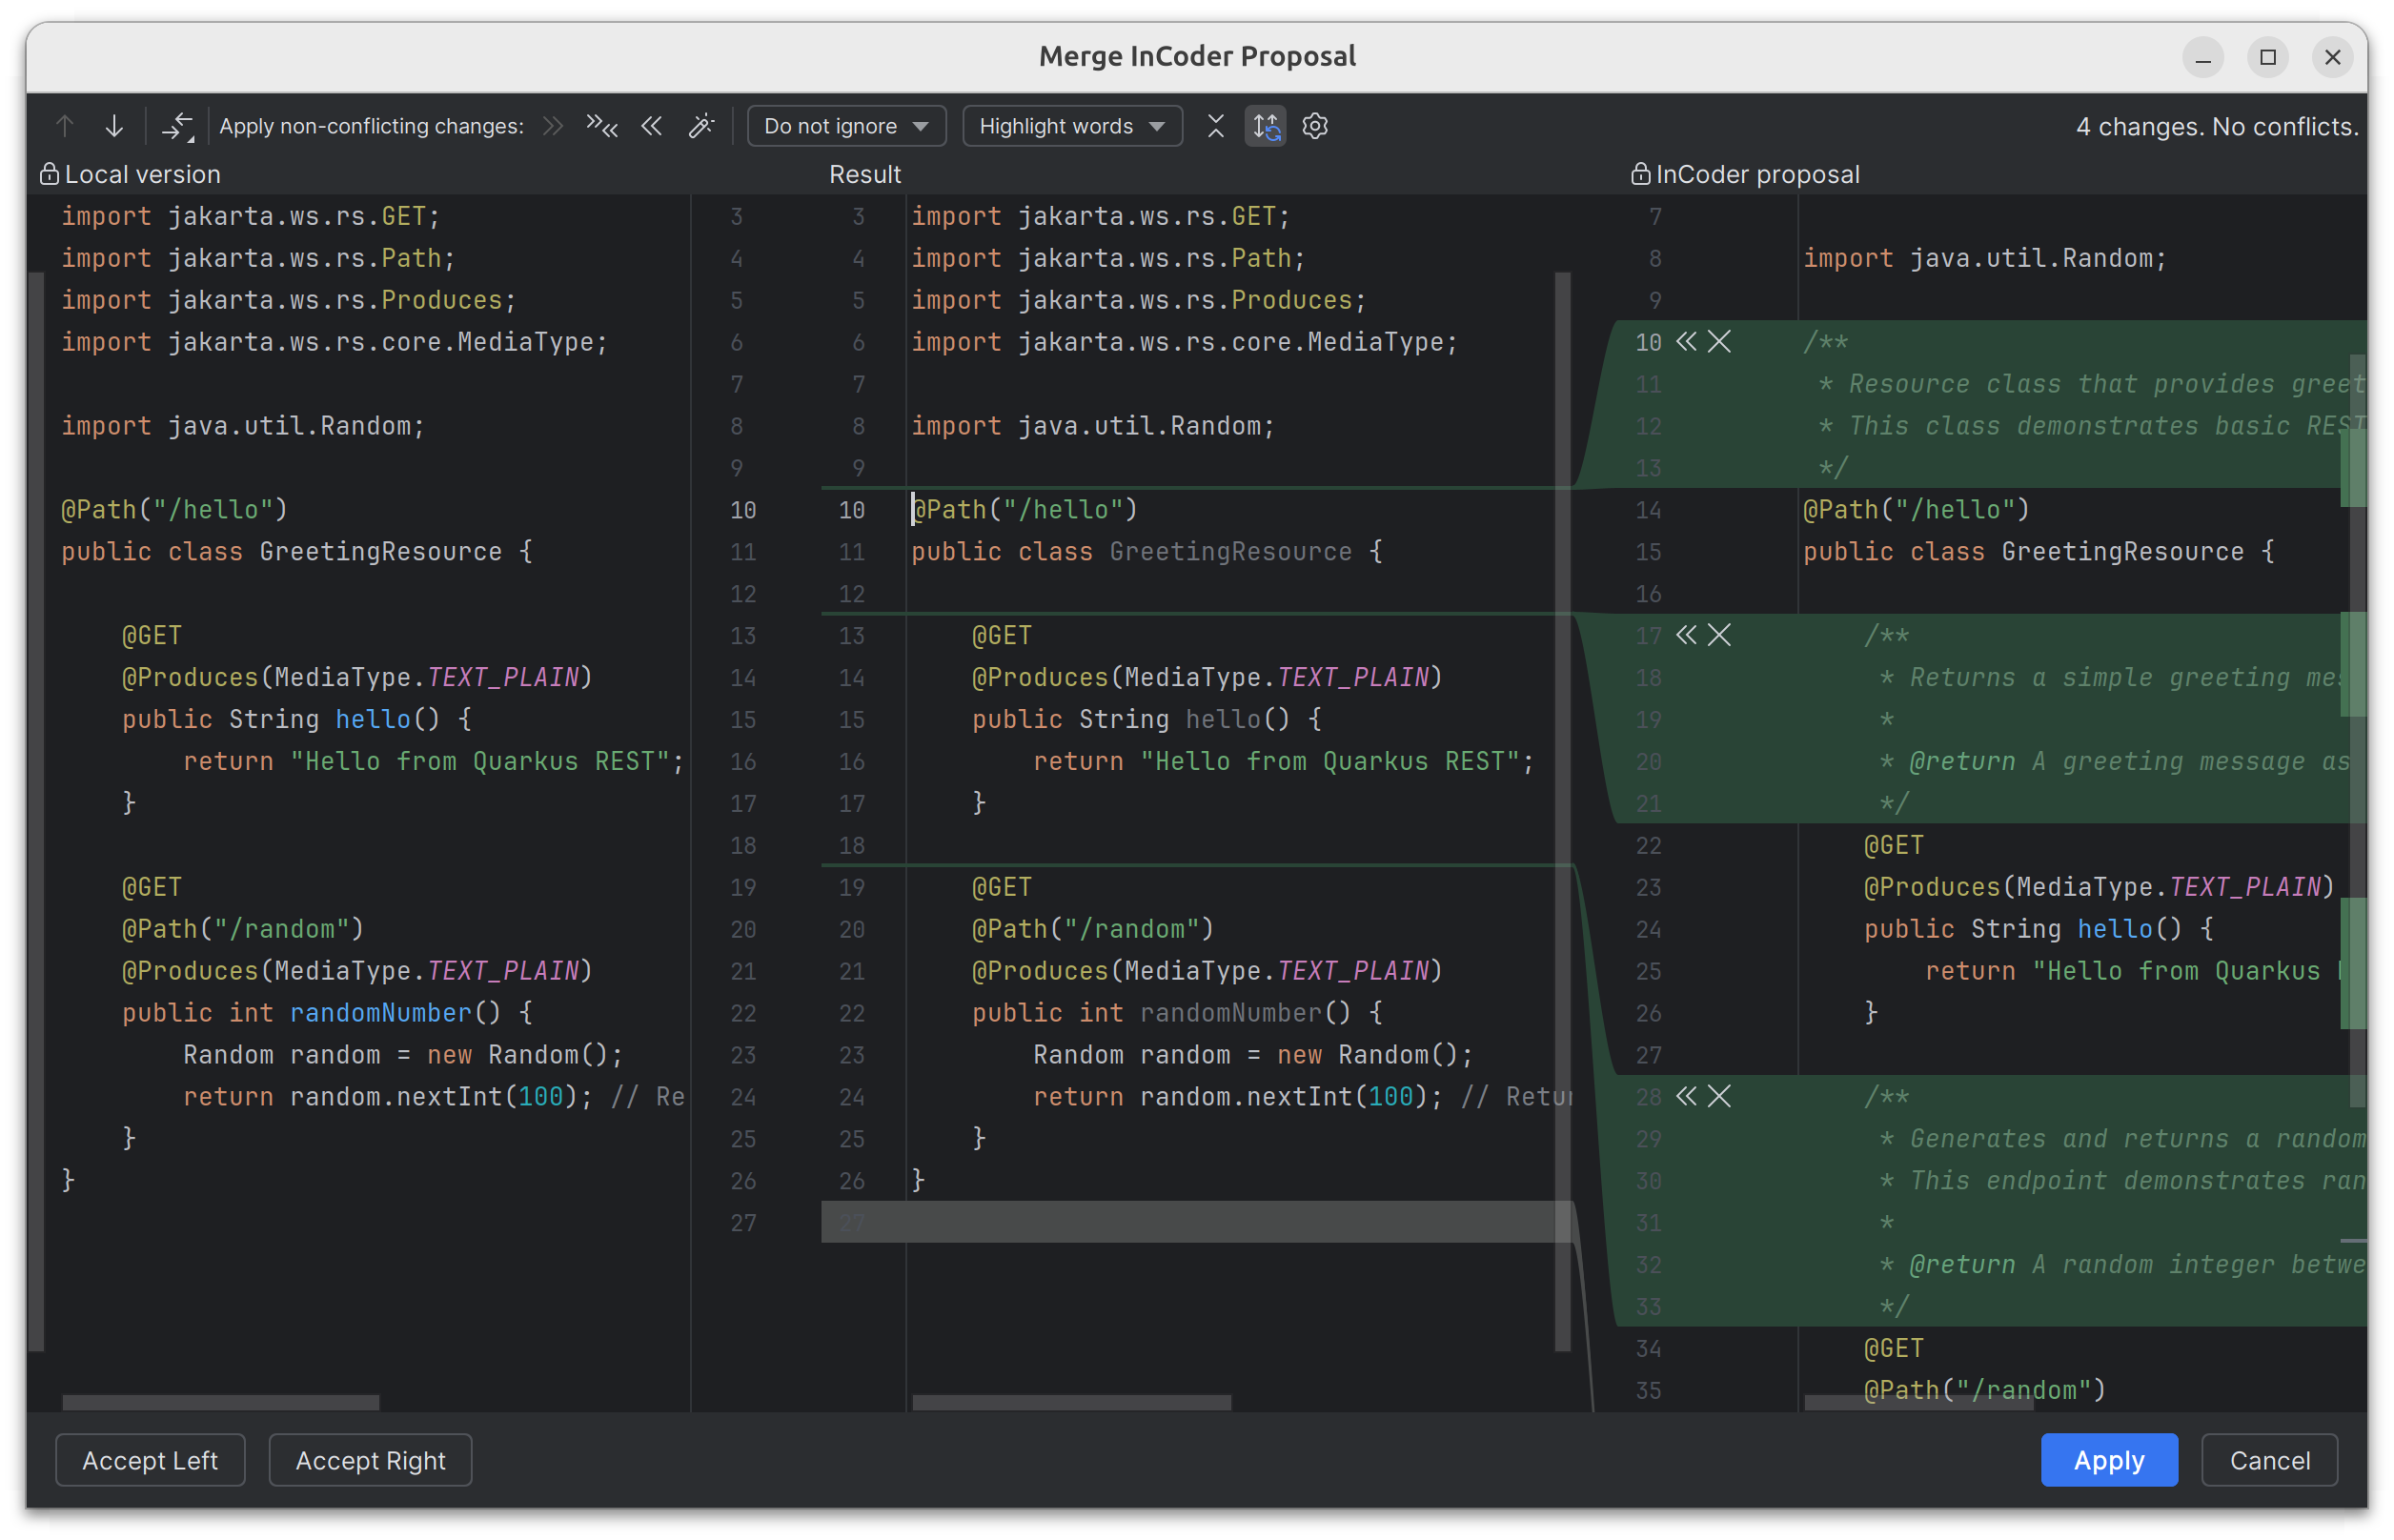Open the Do not ignore dropdown

tap(846, 126)
